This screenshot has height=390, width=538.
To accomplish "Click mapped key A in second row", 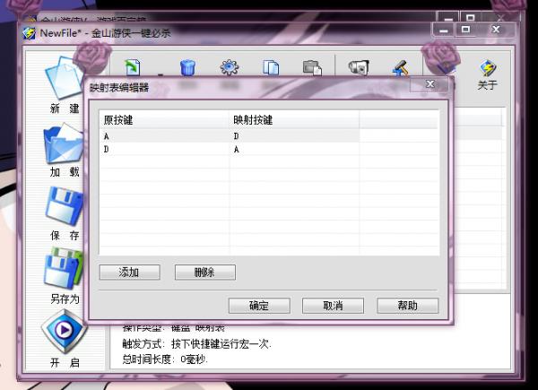I will tap(236, 150).
